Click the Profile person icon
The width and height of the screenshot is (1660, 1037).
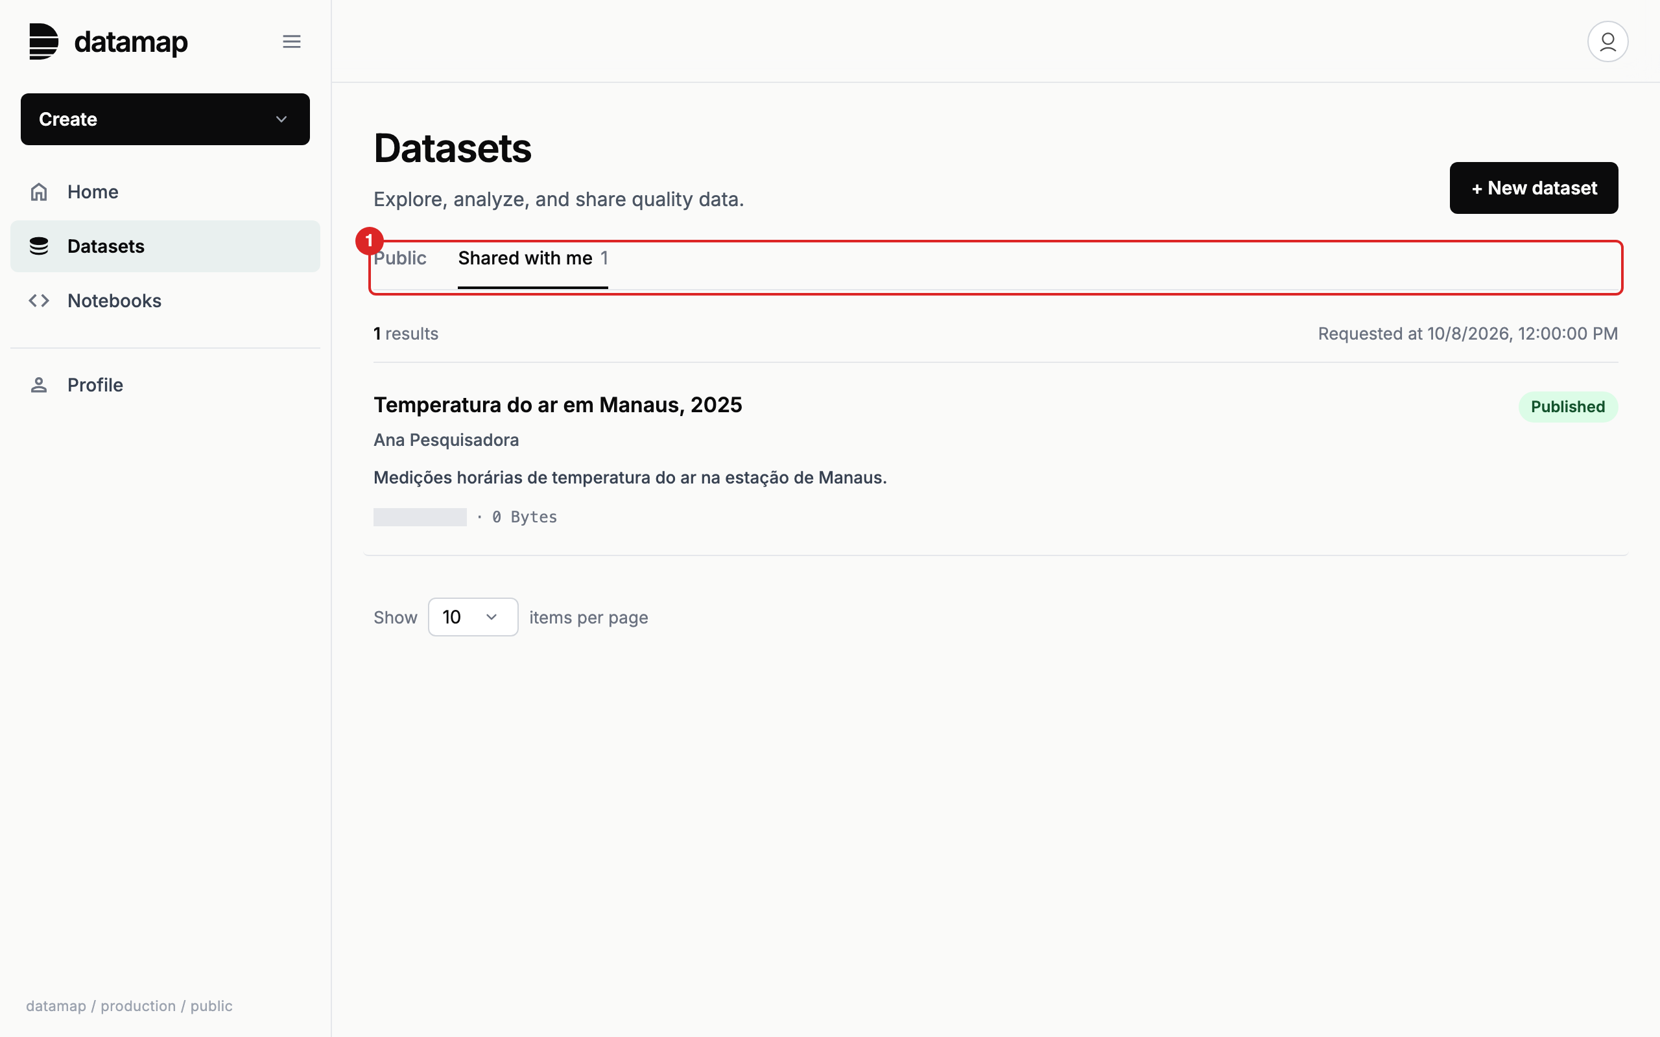[39, 385]
